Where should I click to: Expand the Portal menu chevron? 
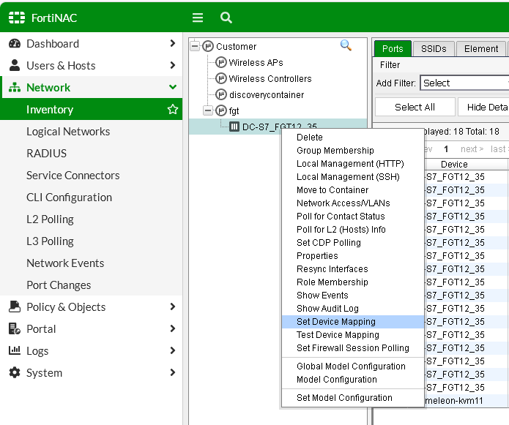tap(173, 328)
